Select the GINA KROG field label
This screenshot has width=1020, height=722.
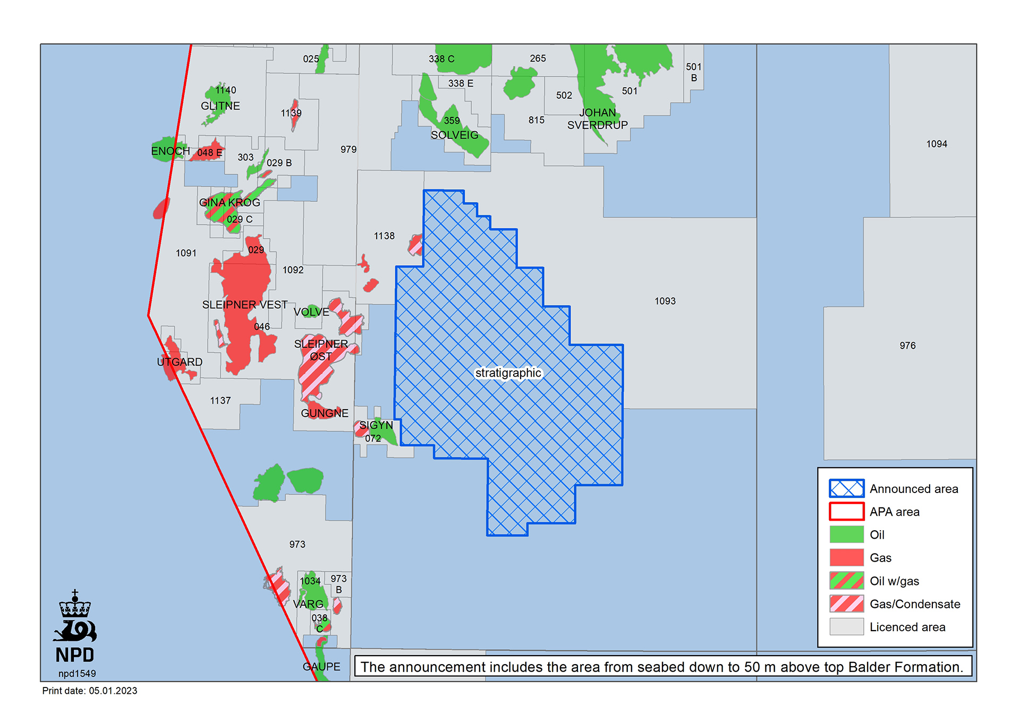230,202
